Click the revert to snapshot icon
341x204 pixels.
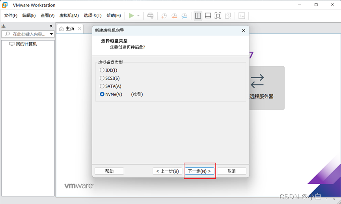(x=174, y=16)
